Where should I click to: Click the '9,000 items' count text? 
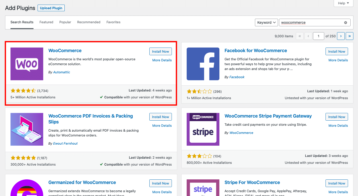284,36
